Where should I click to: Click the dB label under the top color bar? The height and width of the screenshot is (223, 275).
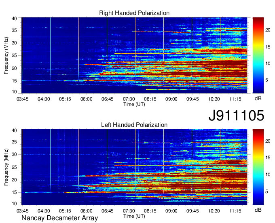coord(258,99)
